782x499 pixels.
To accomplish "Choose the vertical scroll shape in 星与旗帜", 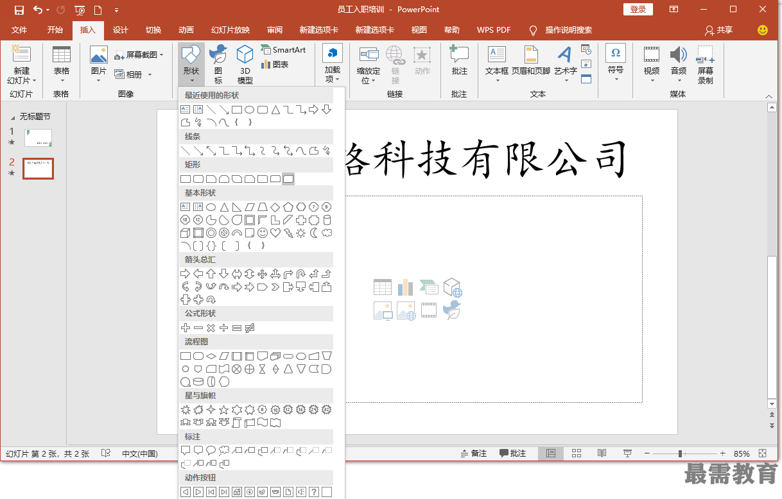I will click(x=236, y=422).
